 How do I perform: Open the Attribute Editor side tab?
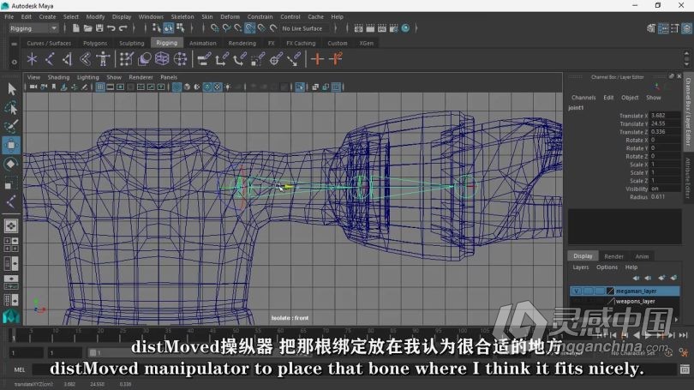click(688, 177)
